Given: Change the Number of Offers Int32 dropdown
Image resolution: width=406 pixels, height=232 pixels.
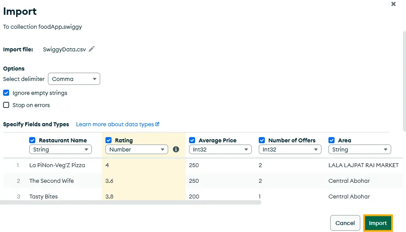Looking at the screenshot, I should 290,149.
